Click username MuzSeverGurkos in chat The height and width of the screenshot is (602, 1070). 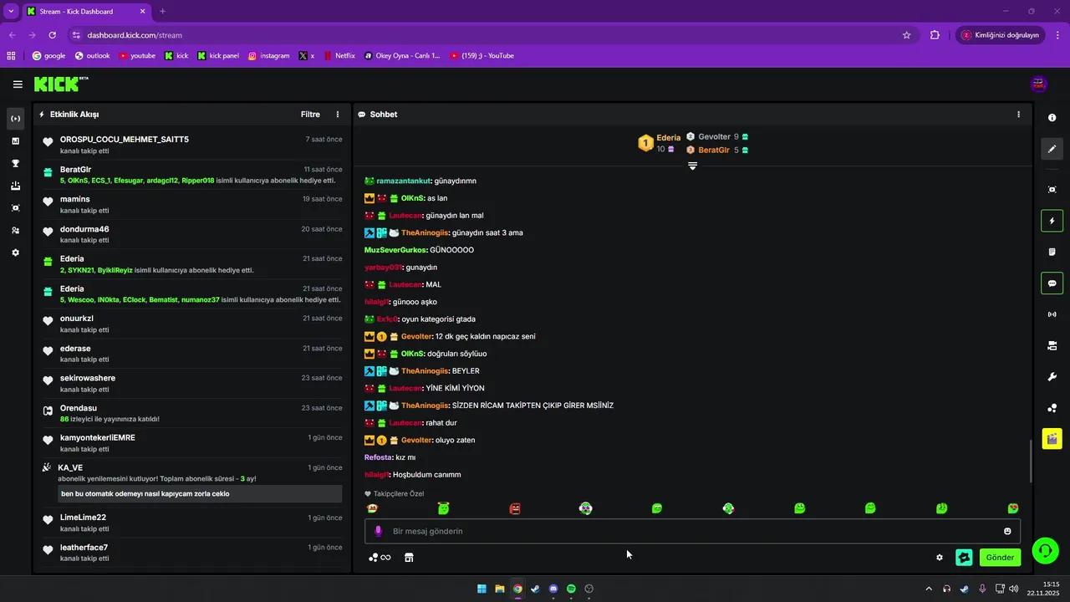pos(395,250)
